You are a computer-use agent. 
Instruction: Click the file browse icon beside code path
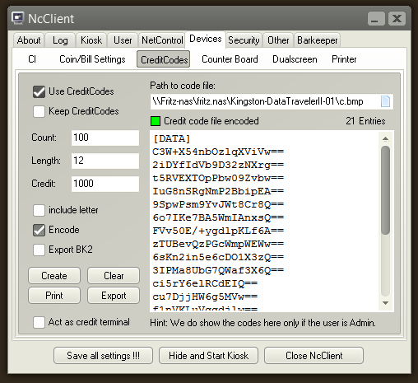coord(385,101)
